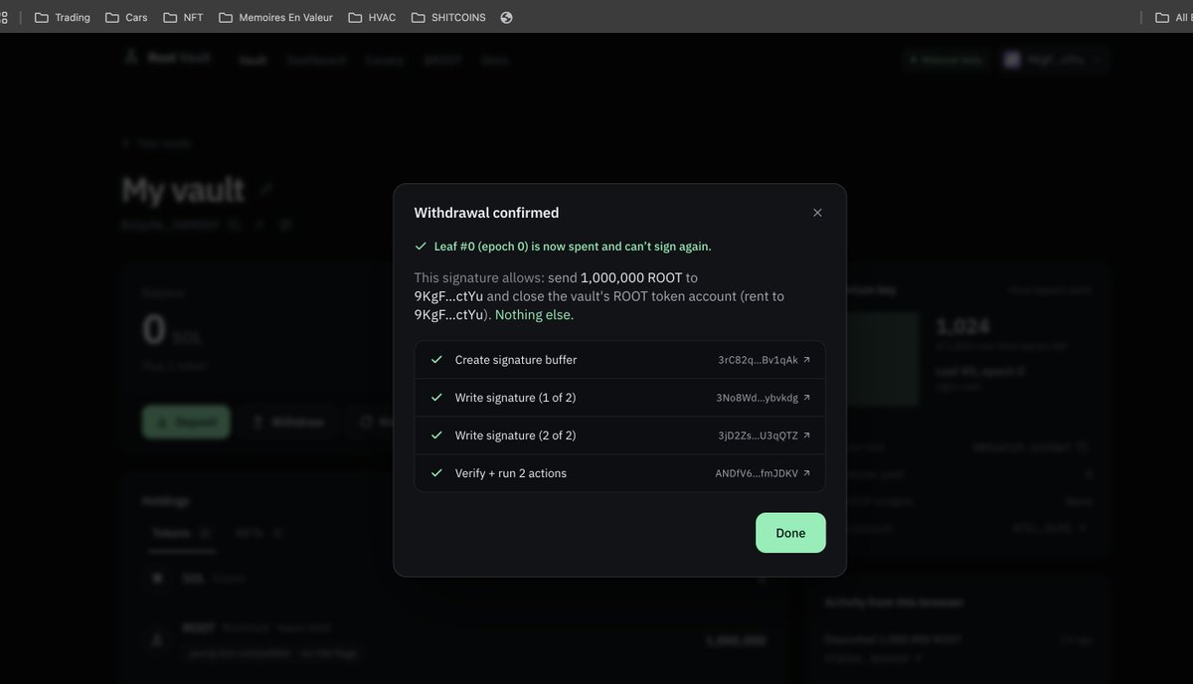Click the globe icon in the bookmarks bar
Viewport: 1193px width, 684px height.
point(506,17)
